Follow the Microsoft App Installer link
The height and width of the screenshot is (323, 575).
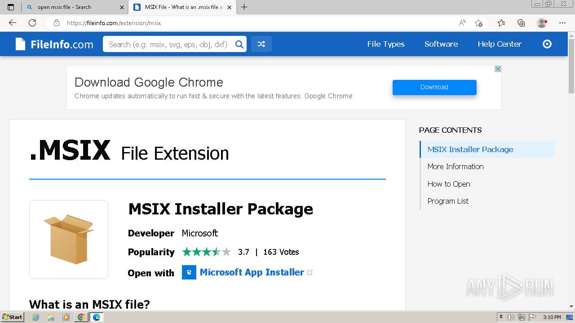[x=252, y=272]
